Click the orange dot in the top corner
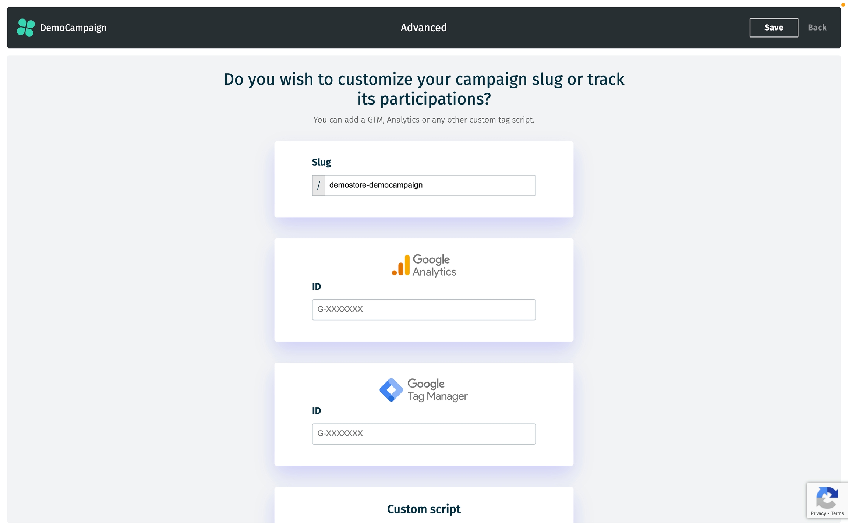 click(x=843, y=5)
